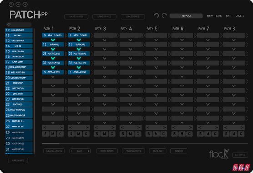Toggle solo S button on Path 4
Screen dimensions: 253x173
tap(123, 134)
